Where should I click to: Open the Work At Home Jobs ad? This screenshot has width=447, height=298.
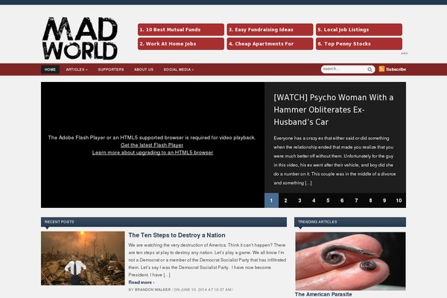(x=181, y=44)
